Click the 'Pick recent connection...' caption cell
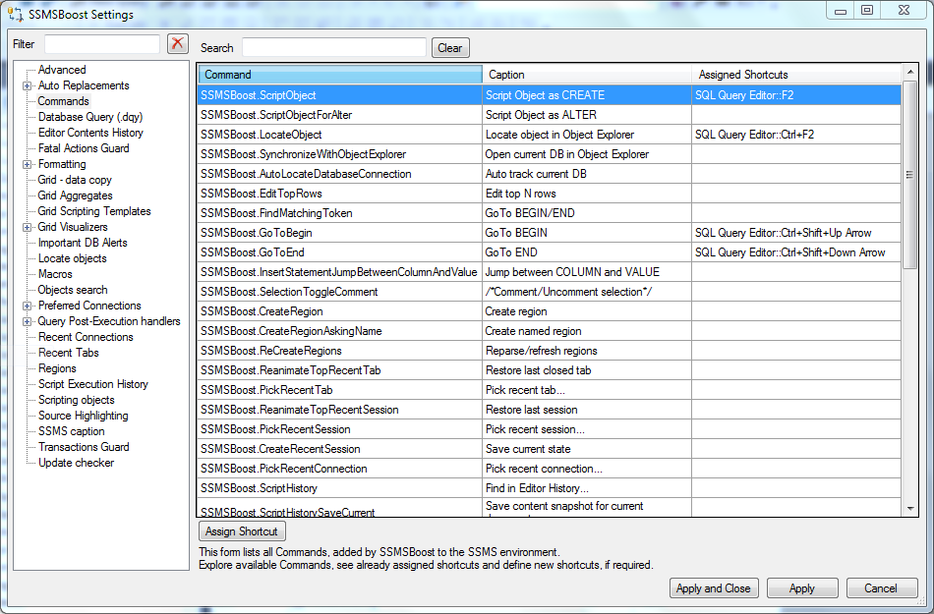The width and height of the screenshot is (934, 614). click(587, 469)
